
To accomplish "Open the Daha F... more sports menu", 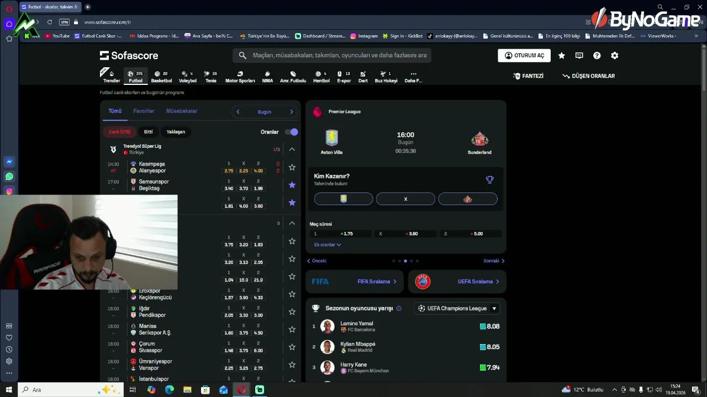I will [413, 77].
